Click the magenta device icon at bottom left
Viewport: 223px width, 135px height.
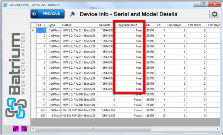pyautogui.click(x=24, y=129)
